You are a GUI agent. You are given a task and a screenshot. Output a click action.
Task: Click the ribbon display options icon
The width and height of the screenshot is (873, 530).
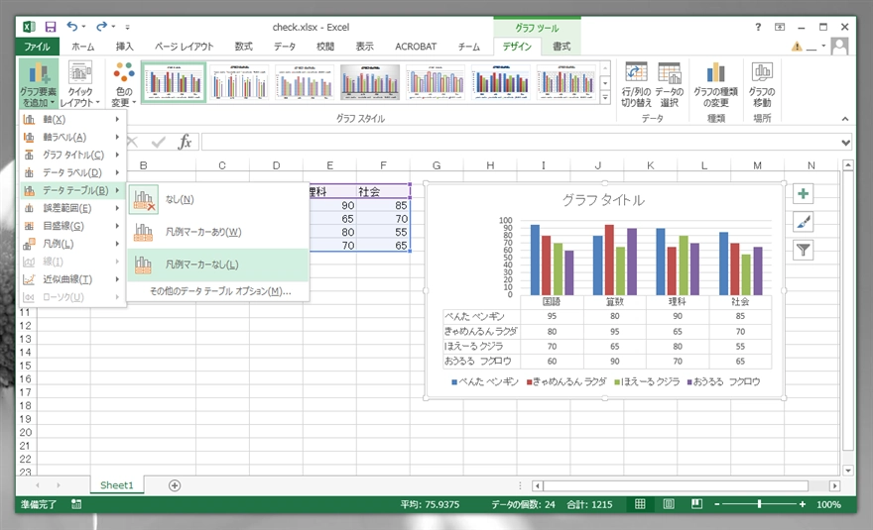coord(780,27)
